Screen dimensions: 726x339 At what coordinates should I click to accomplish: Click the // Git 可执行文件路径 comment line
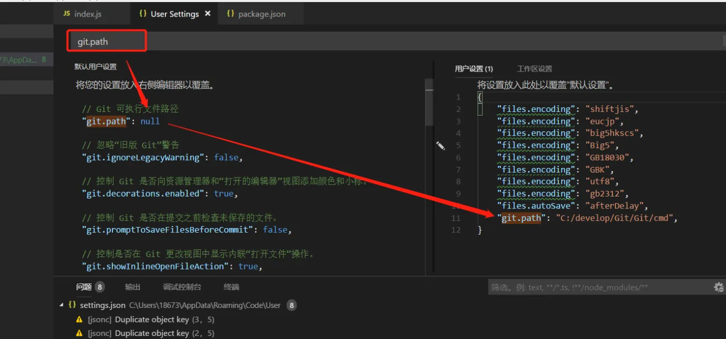point(130,109)
